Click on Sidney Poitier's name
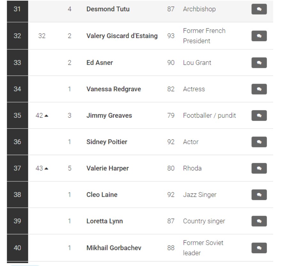The height and width of the screenshot is (266, 284). (107, 142)
